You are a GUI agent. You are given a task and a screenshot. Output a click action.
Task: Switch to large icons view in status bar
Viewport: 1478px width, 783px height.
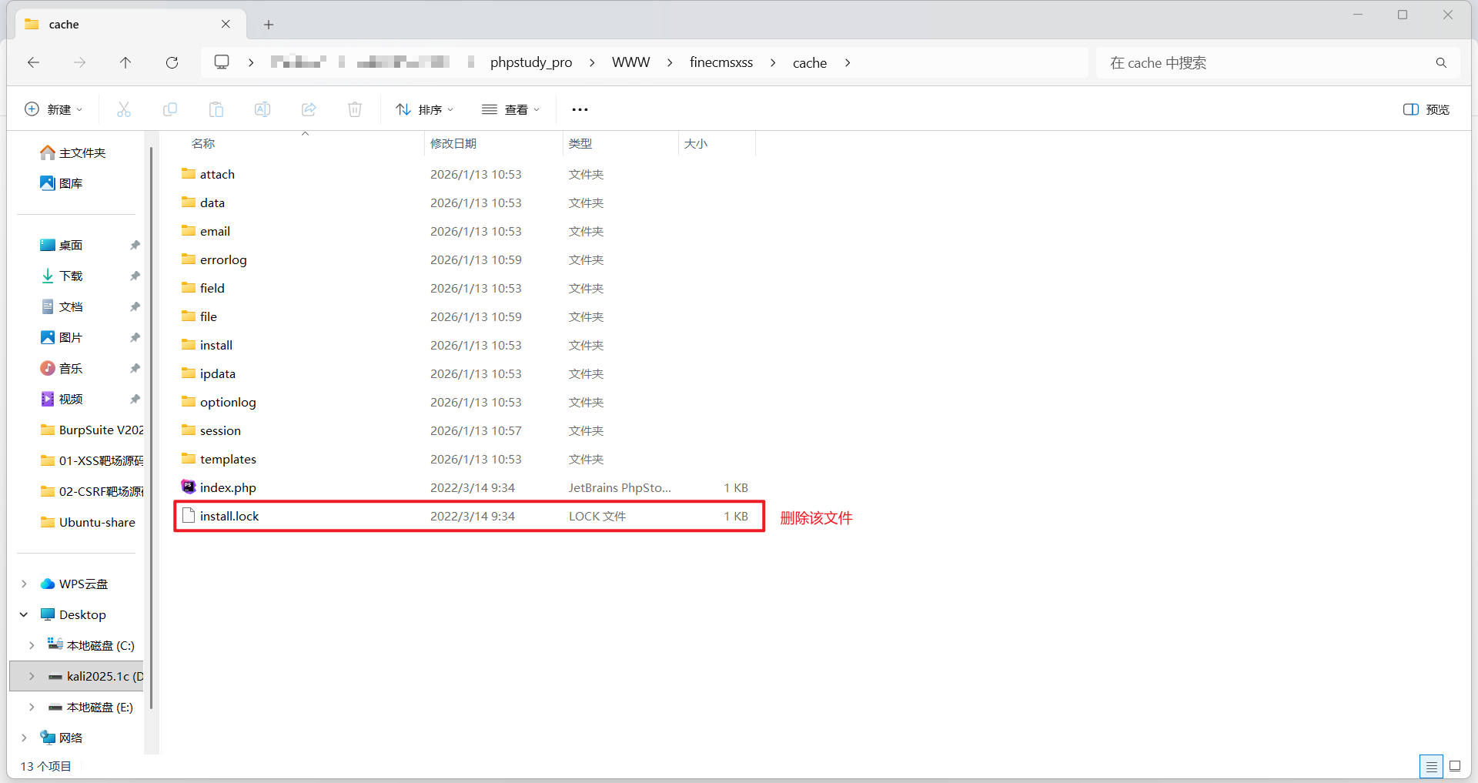coord(1455,766)
